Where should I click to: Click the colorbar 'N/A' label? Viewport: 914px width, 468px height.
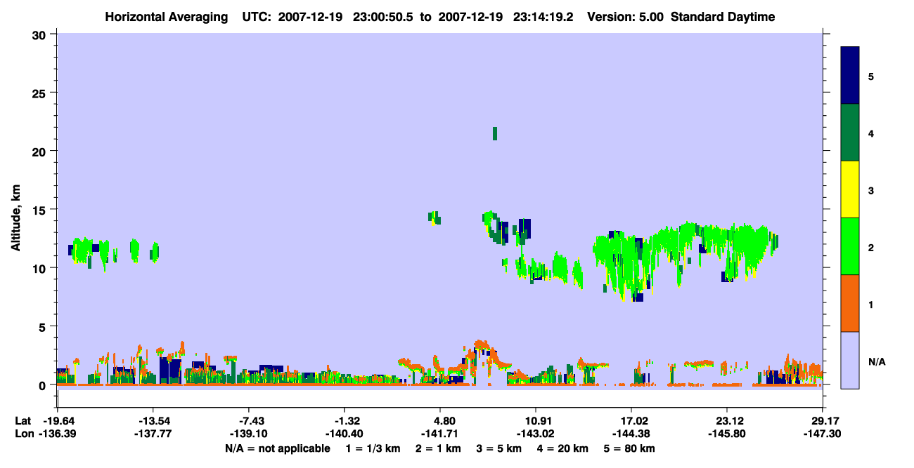[876, 362]
